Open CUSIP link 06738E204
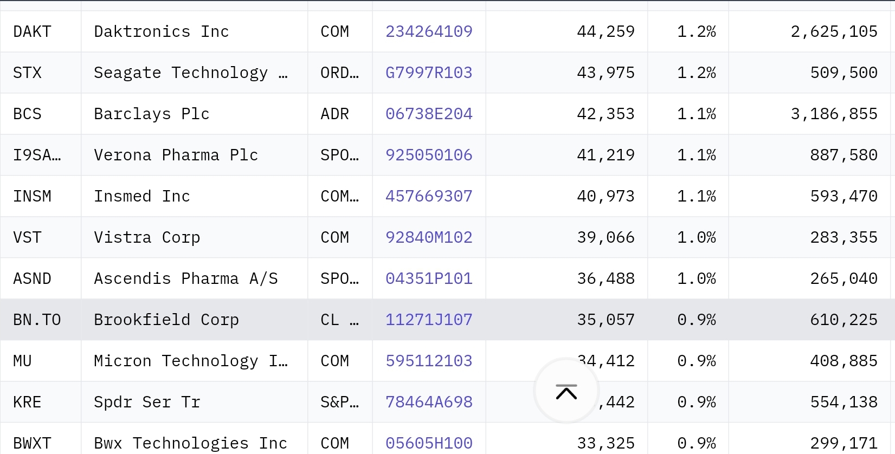Image resolution: width=895 pixels, height=454 pixels. click(429, 114)
